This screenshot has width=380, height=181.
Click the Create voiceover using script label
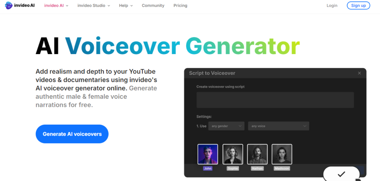220,86
